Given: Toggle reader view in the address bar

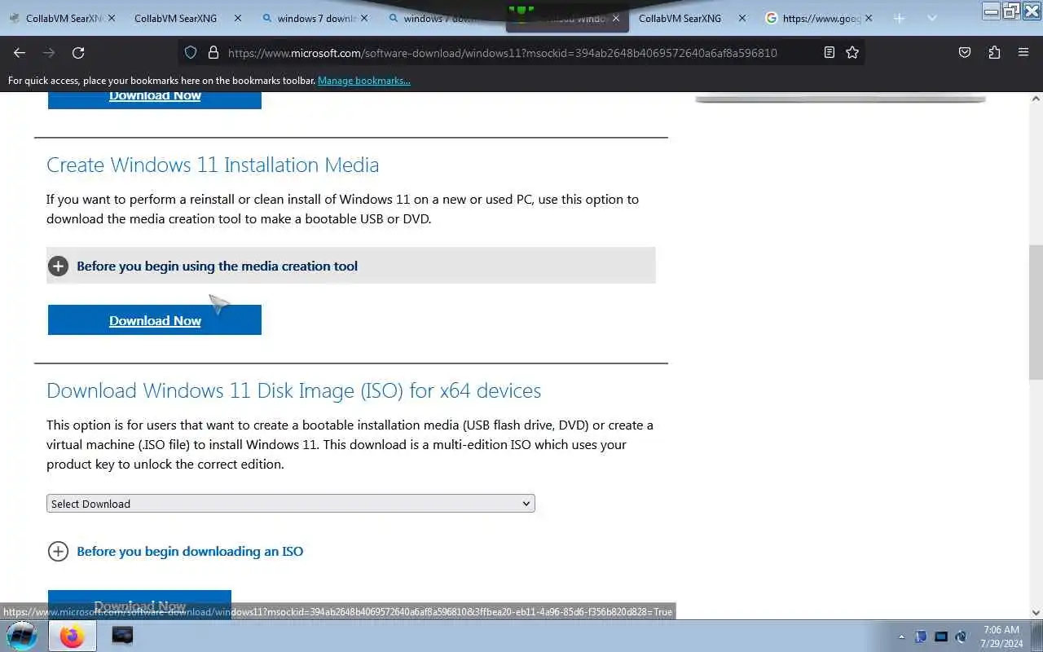Looking at the screenshot, I should pyautogui.click(x=829, y=52).
